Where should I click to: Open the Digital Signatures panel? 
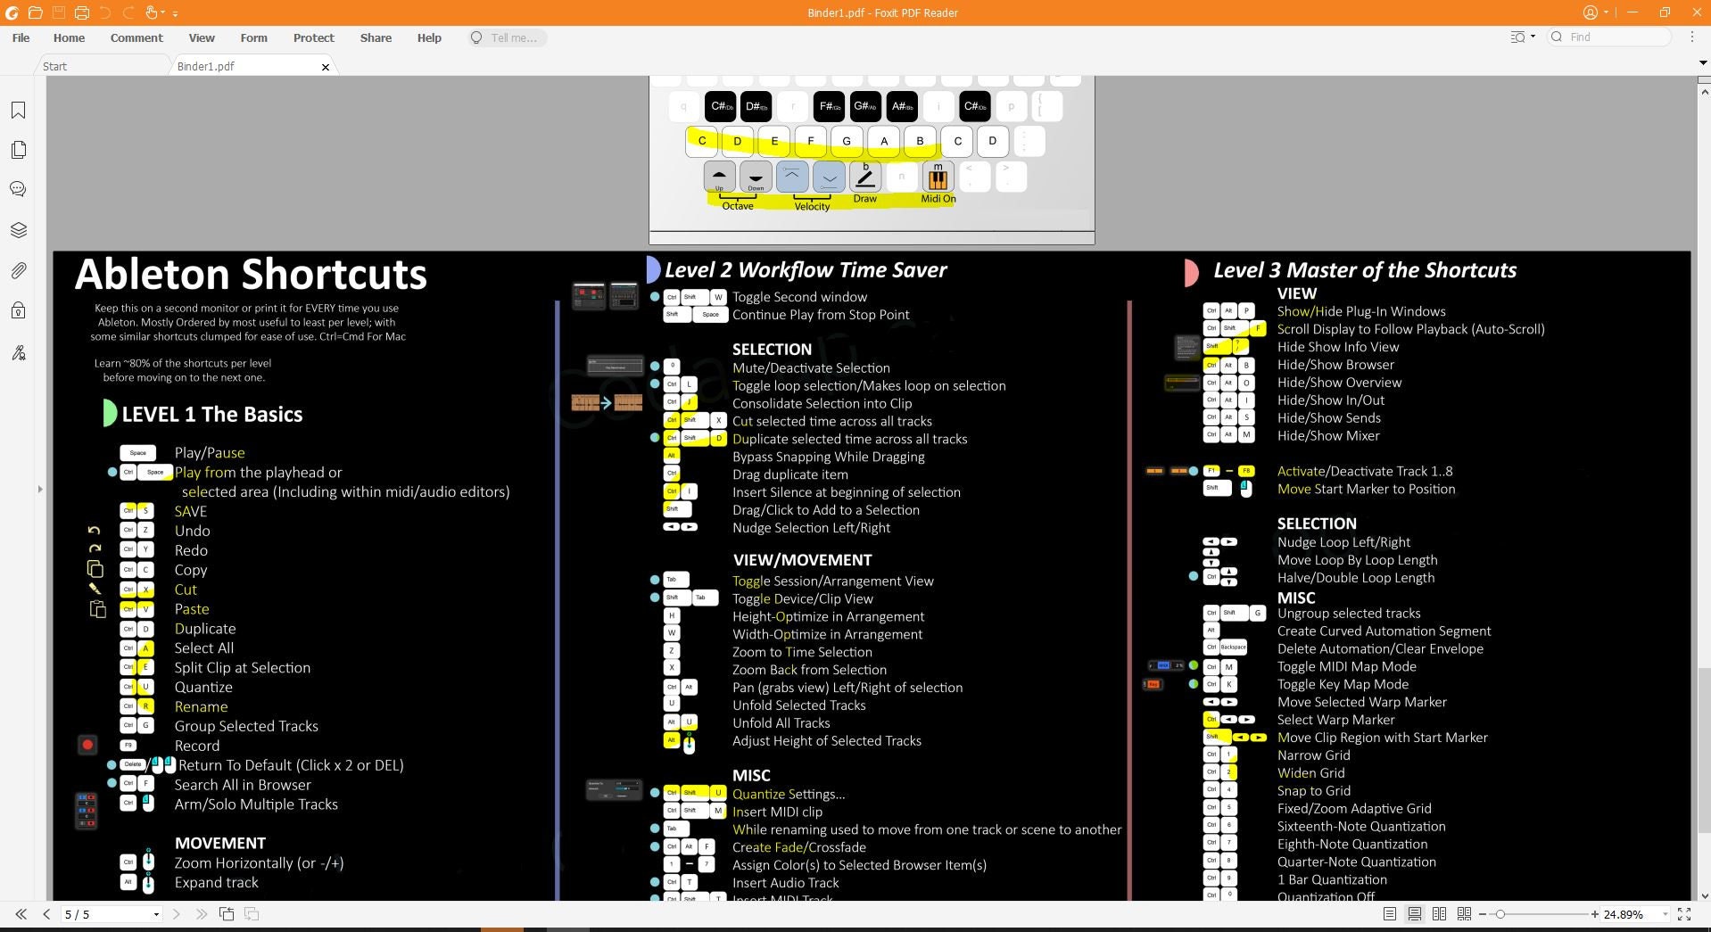(x=18, y=352)
